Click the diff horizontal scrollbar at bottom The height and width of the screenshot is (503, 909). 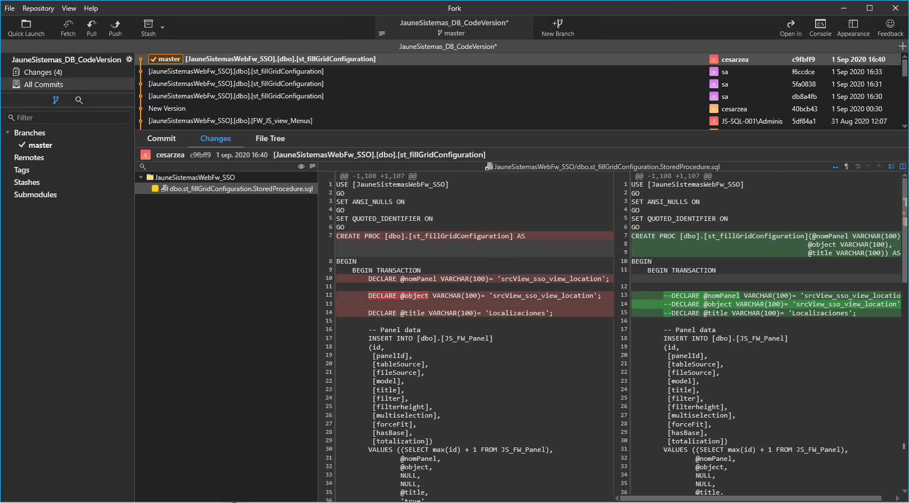750,498
